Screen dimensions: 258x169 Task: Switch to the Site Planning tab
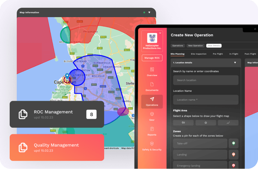click(x=177, y=54)
